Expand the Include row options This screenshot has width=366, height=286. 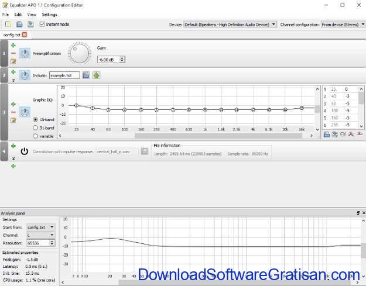13,80
